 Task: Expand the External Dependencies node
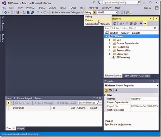[109, 43]
